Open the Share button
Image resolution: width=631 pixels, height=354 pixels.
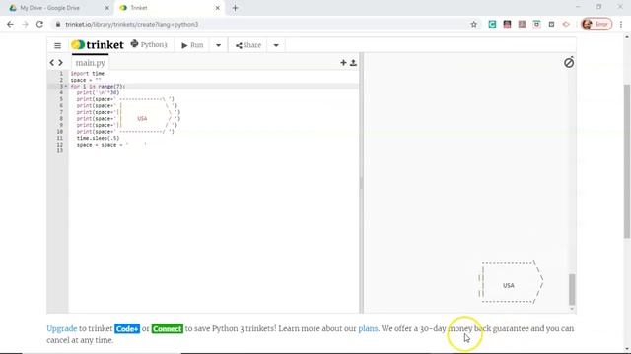pos(248,45)
